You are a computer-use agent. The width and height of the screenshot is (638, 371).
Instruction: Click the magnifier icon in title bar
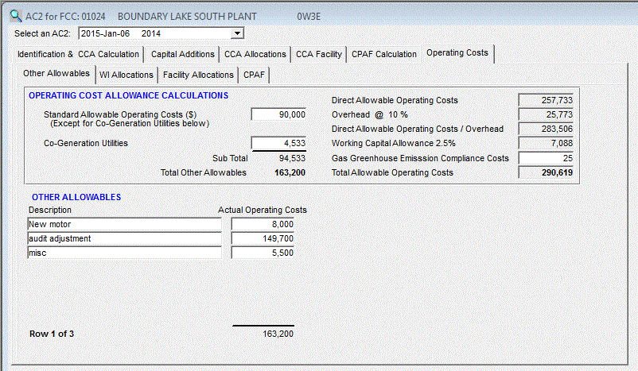coord(15,14)
